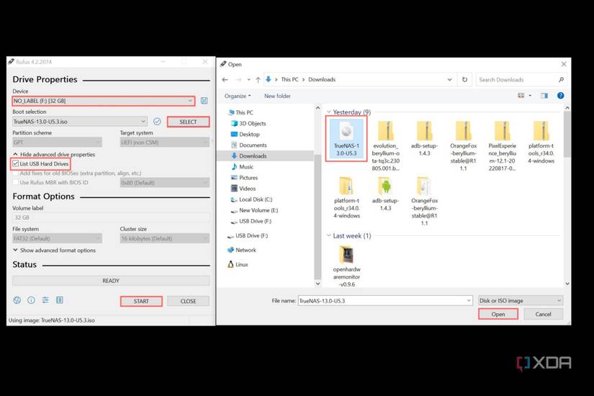Select Linux in the navigation tree
Screen dimensions: 594x396
pyautogui.click(x=238, y=264)
